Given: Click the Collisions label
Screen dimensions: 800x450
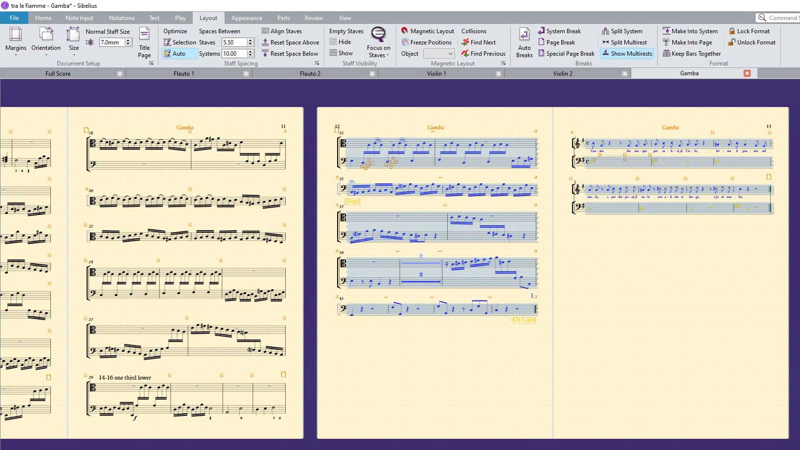Looking at the screenshot, I should tap(474, 31).
